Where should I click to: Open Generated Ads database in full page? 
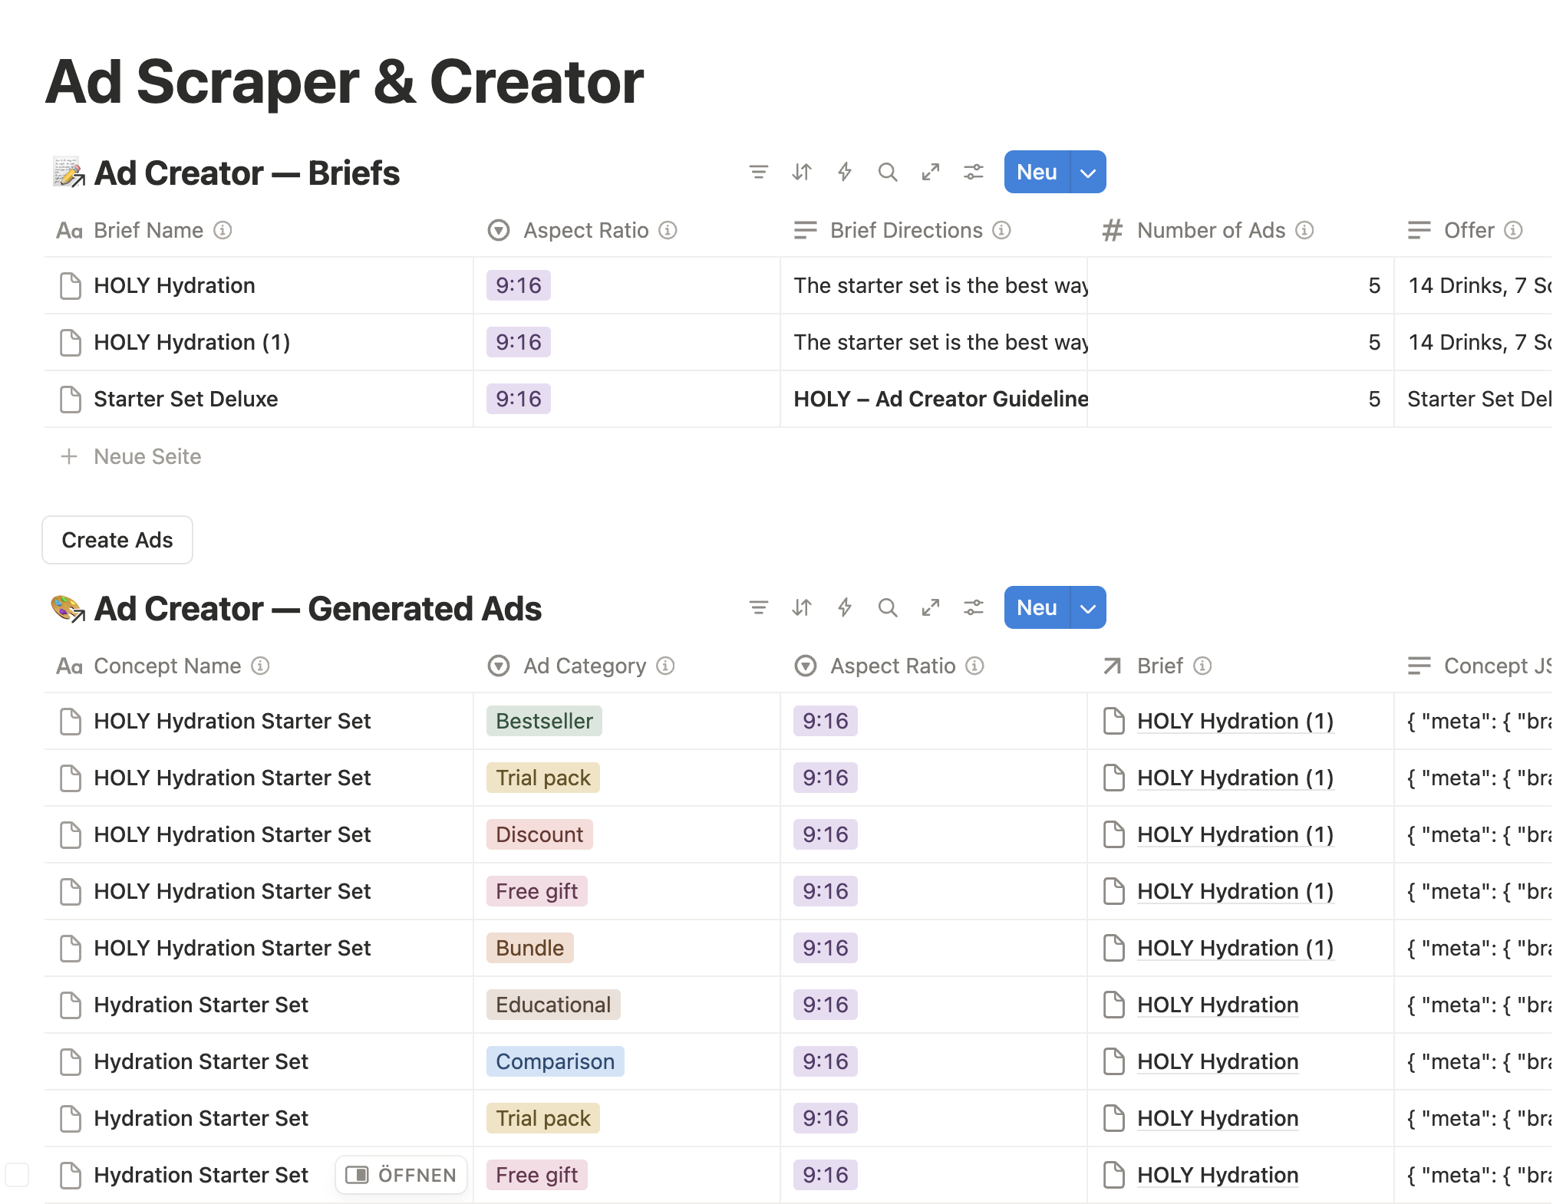930,607
